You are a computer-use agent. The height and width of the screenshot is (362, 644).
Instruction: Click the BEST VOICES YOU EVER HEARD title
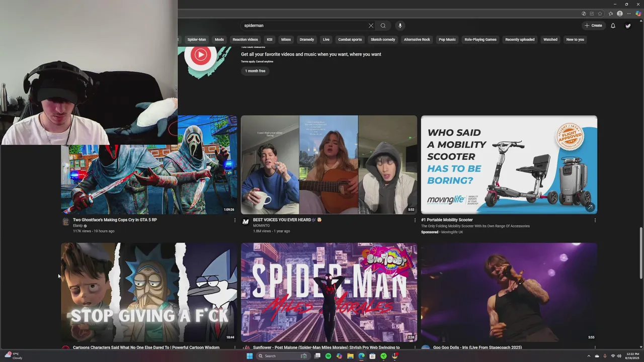(287, 220)
